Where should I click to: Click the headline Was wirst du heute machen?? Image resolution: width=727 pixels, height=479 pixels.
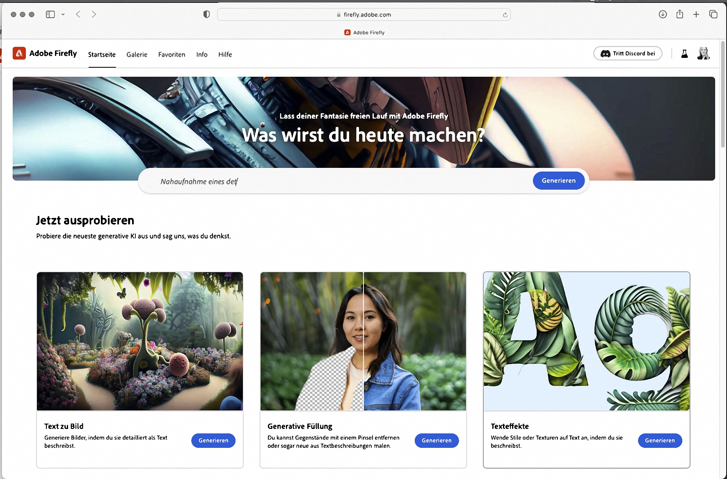click(363, 135)
